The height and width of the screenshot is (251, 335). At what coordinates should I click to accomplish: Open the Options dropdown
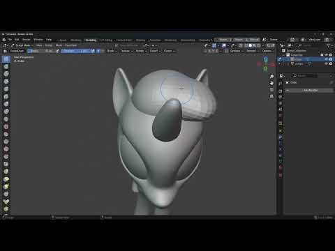tap(267, 51)
